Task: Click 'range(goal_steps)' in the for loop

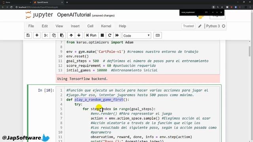Action: tap(136, 109)
